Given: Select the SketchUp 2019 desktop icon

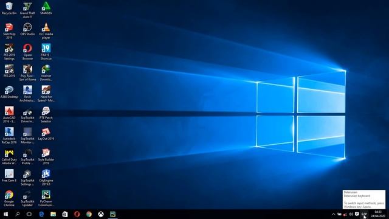Looking at the screenshot, I should click(9, 31).
